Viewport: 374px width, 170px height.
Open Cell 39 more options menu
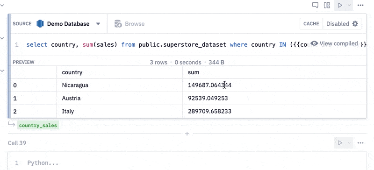(360, 143)
